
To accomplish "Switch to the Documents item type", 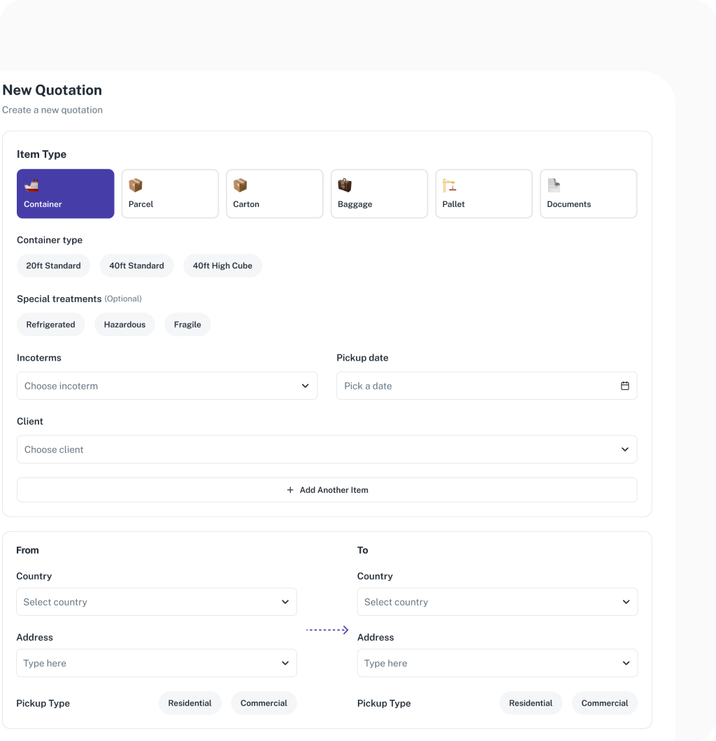I will pyautogui.click(x=588, y=194).
